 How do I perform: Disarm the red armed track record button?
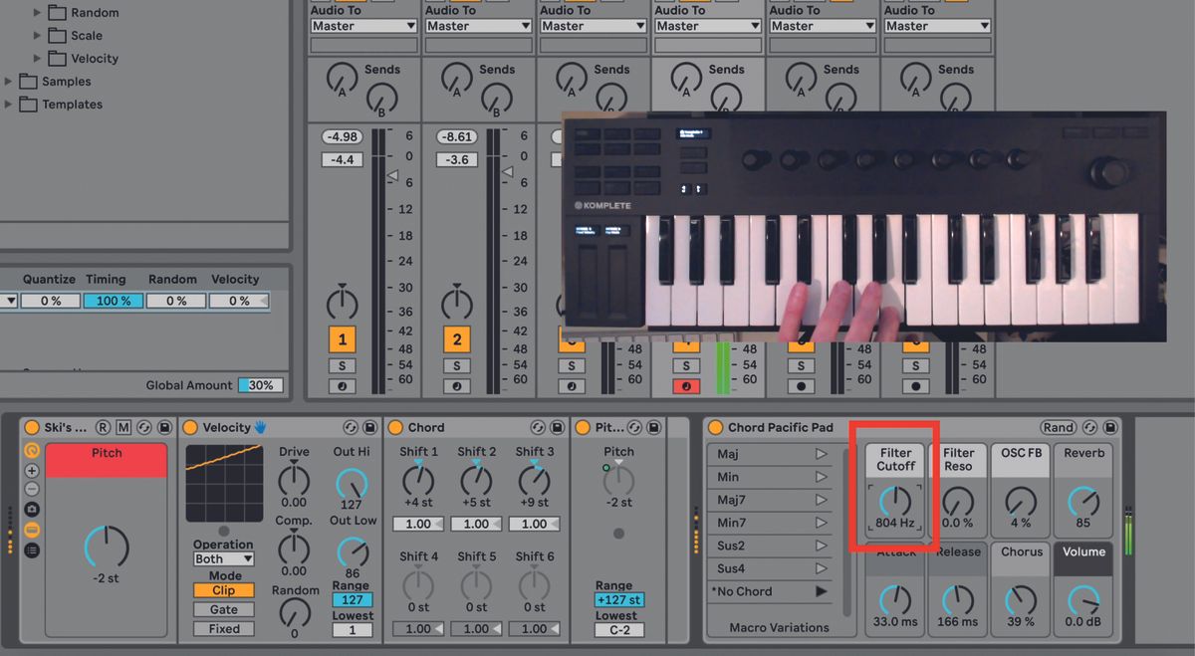tap(685, 386)
